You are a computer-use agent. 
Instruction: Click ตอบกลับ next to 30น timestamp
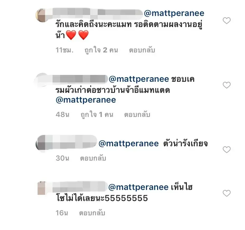(93, 158)
